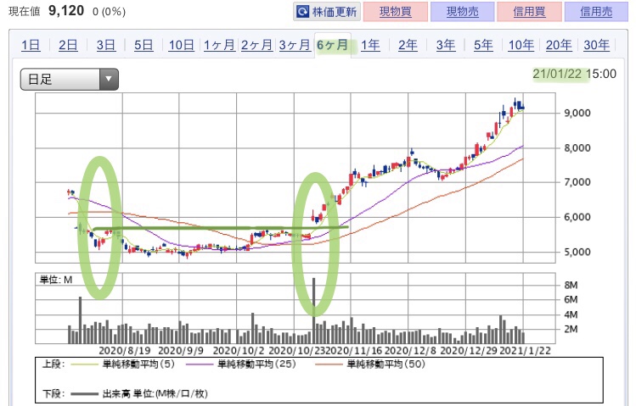
Task: Select the 2日 period tab
Action: click(68, 45)
